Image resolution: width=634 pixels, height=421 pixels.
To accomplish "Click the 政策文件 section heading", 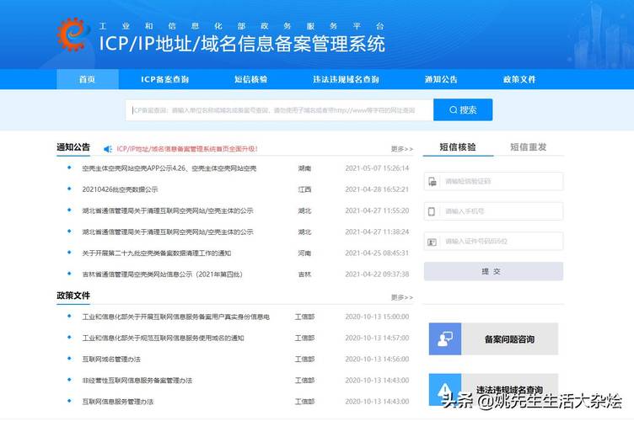I will tap(73, 296).
